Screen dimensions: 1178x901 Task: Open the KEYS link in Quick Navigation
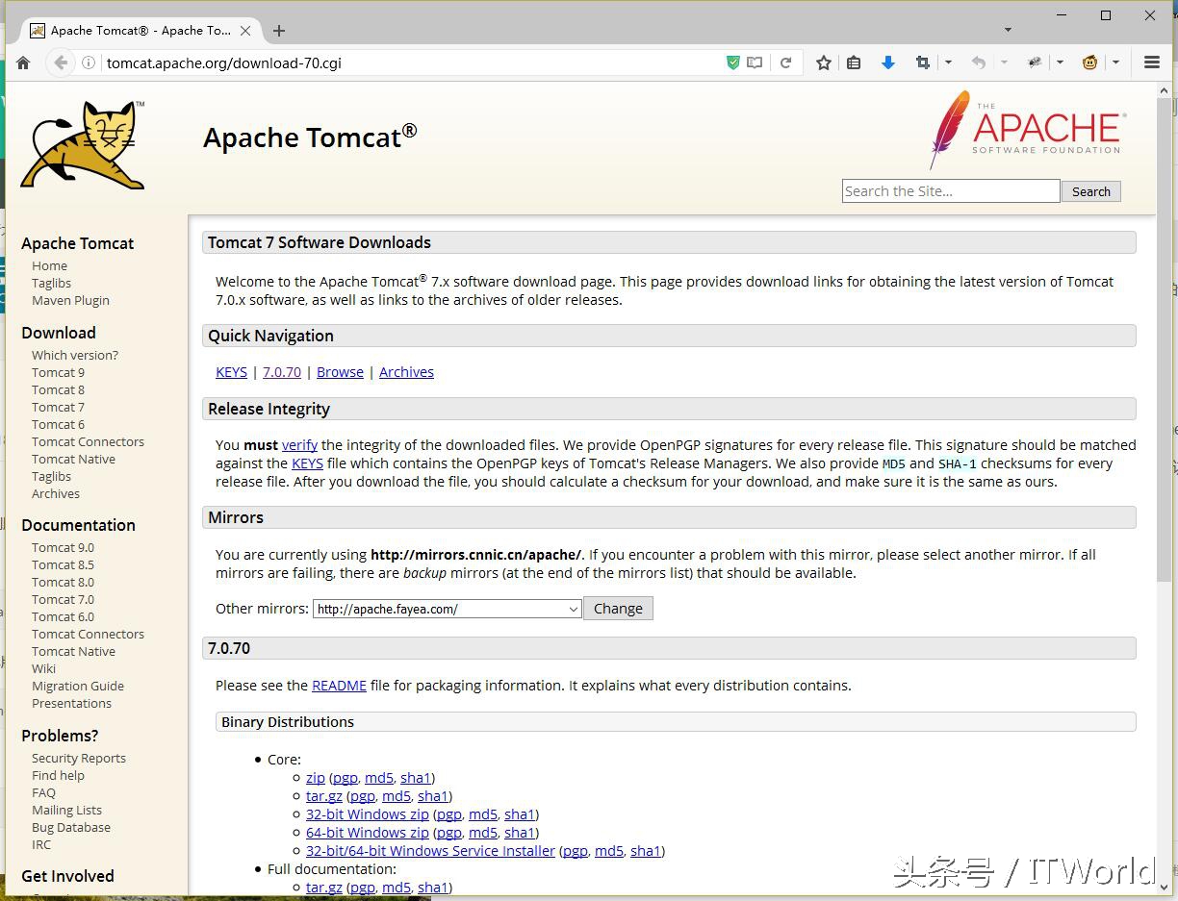pyautogui.click(x=231, y=372)
